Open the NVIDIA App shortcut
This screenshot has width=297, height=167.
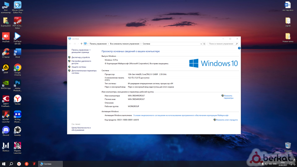(x=6, y=83)
